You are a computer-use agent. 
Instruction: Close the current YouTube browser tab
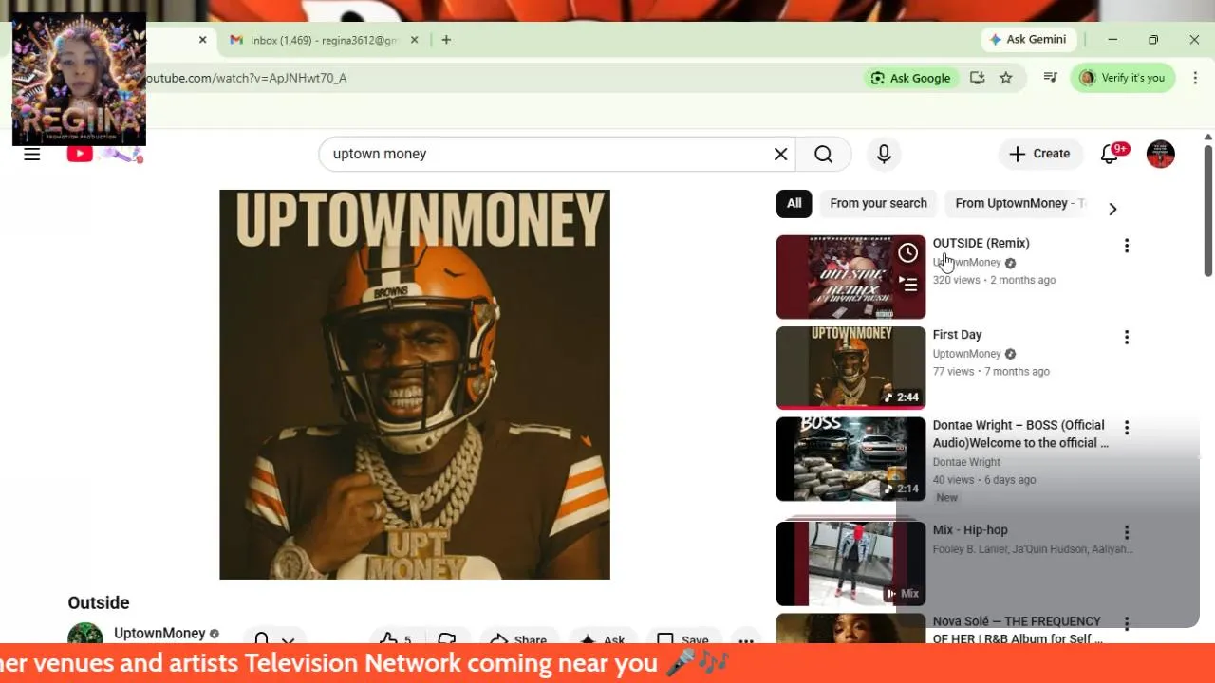tap(202, 40)
